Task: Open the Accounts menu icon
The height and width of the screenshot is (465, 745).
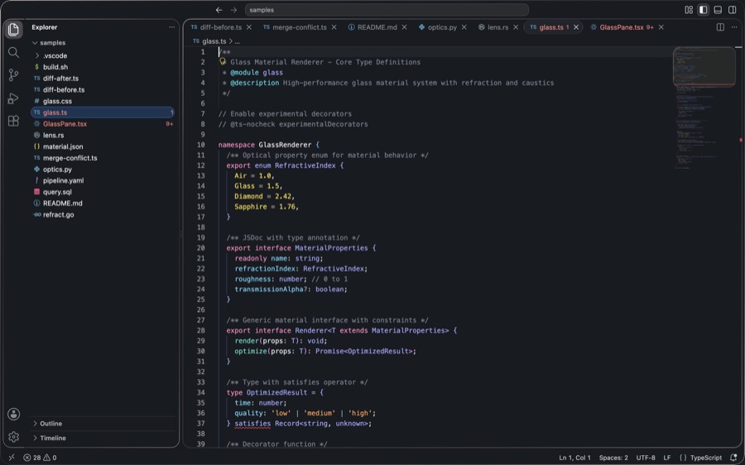Action: click(x=13, y=414)
